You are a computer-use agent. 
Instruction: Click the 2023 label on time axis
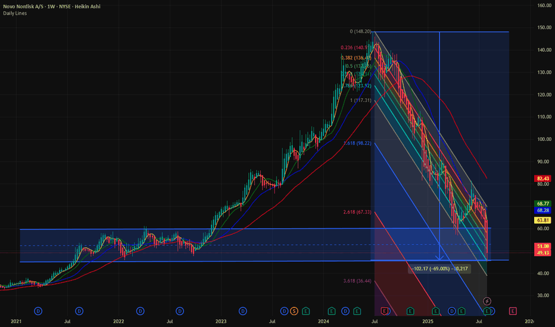tap(221, 321)
